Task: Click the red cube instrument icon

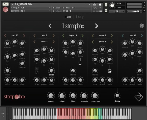Action: click(6, 9)
